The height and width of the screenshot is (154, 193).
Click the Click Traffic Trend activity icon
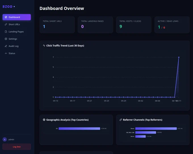(44, 45)
